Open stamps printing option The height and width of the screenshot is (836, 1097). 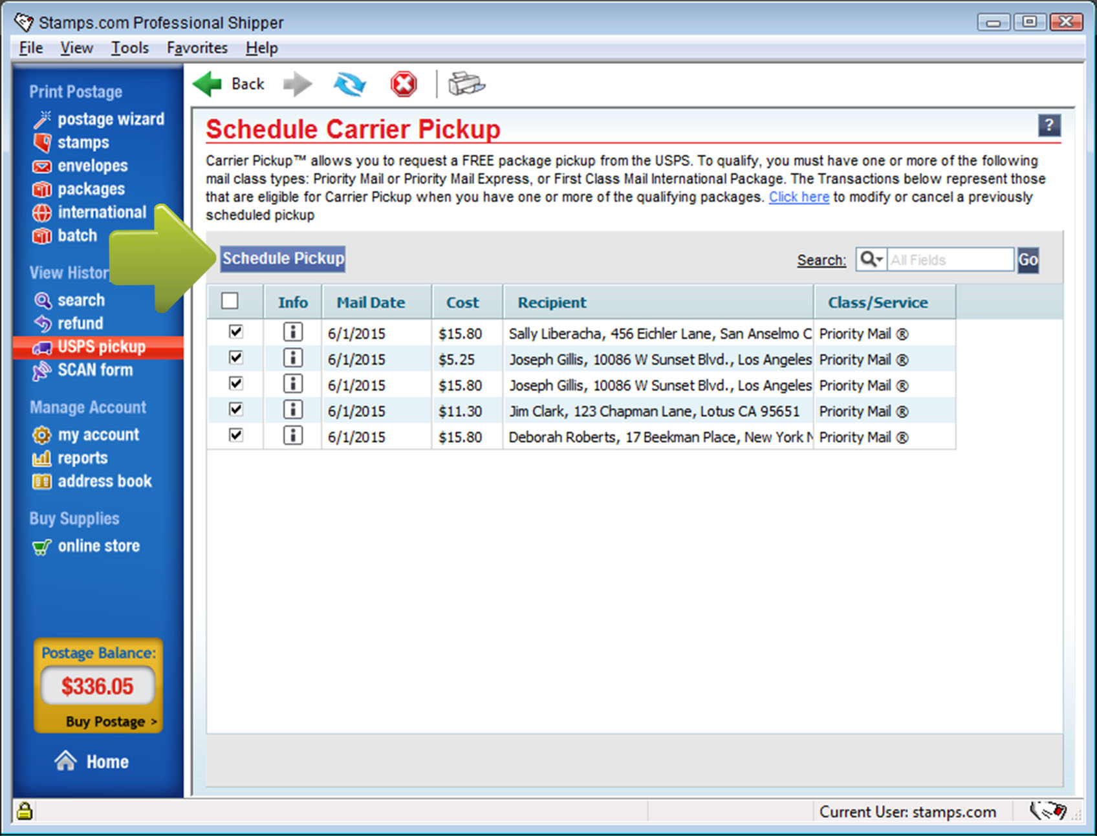pyautogui.click(x=71, y=142)
